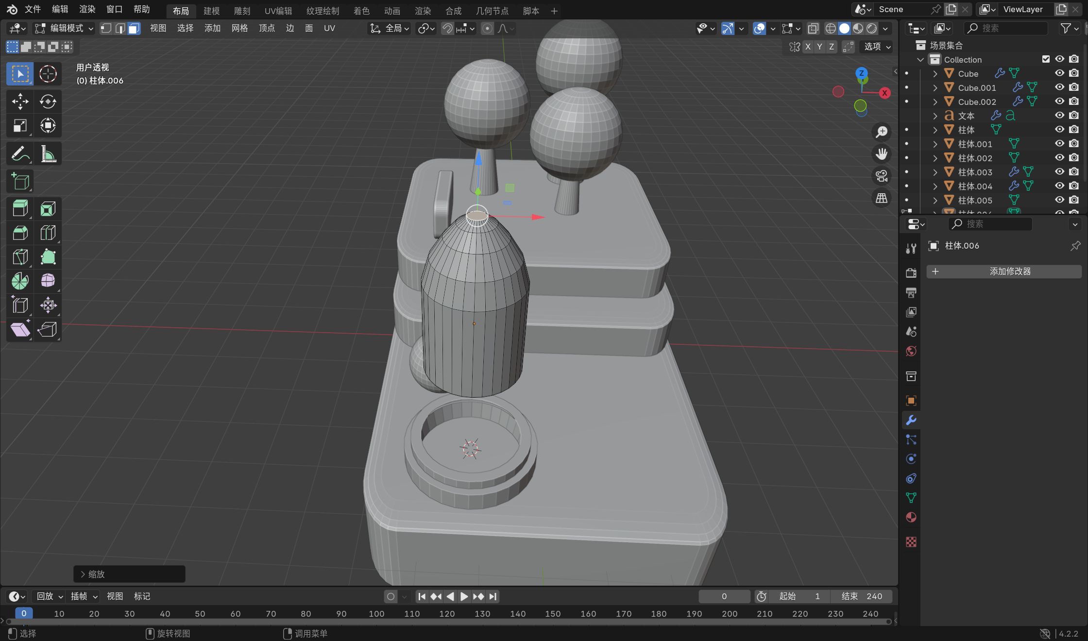Viewport: 1088px width, 641px height.
Task: Pick the Knife tool
Action: click(20, 257)
